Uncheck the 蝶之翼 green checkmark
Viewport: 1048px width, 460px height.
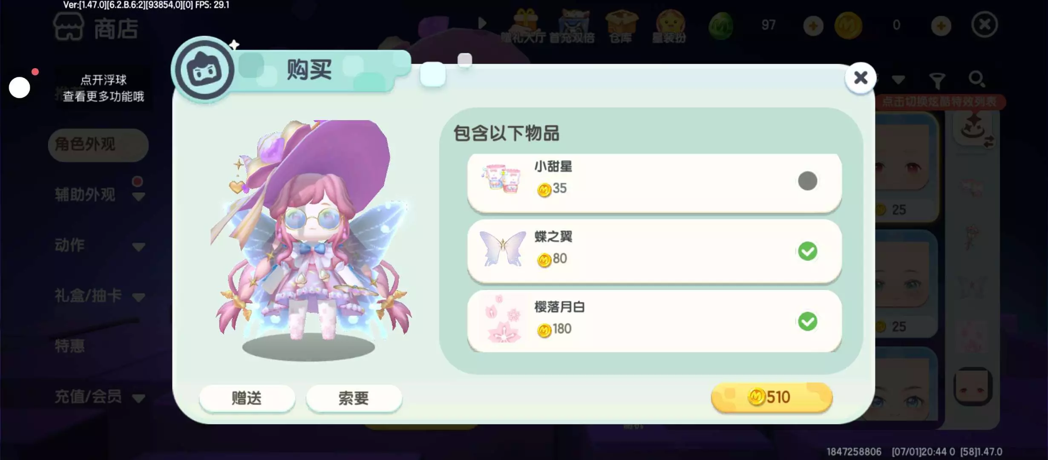[x=807, y=251]
